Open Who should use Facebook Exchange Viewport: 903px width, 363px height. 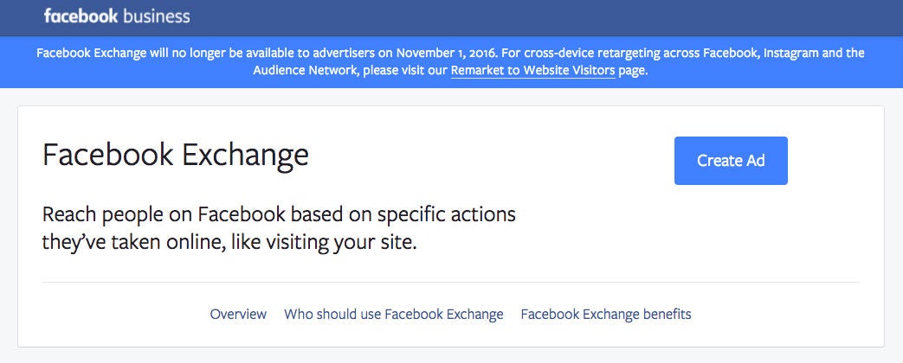click(393, 314)
